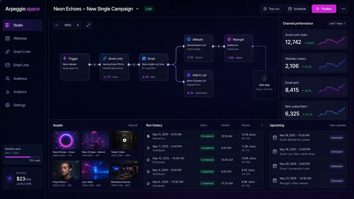Zoom in with the plus button
The height and width of the screenshot is (199, 354).
78,25
